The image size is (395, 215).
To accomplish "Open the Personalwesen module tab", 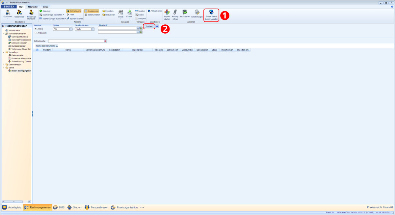I will click(96, 207).
